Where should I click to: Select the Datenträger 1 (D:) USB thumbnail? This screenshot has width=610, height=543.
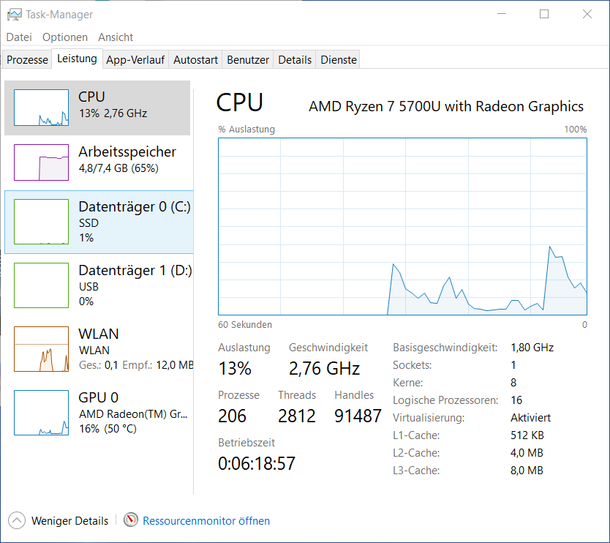coord(41,285)
